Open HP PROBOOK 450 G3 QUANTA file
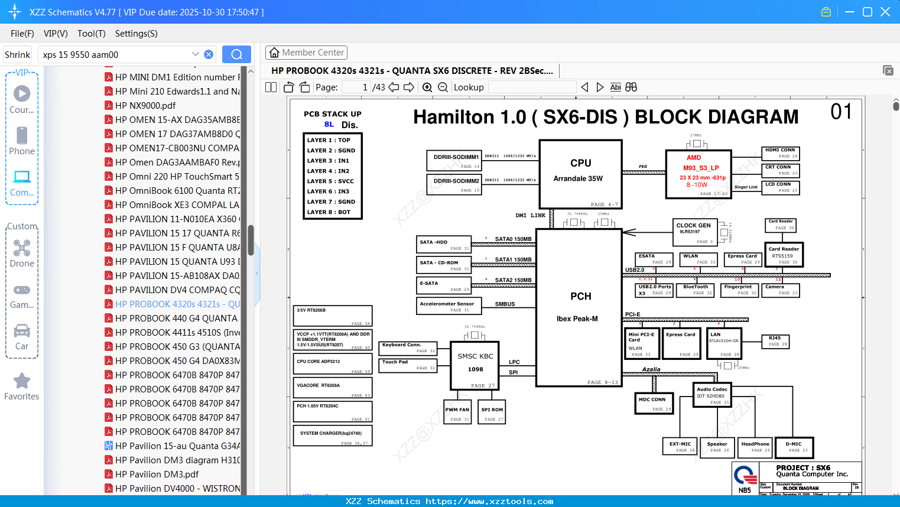 point(172,346)
